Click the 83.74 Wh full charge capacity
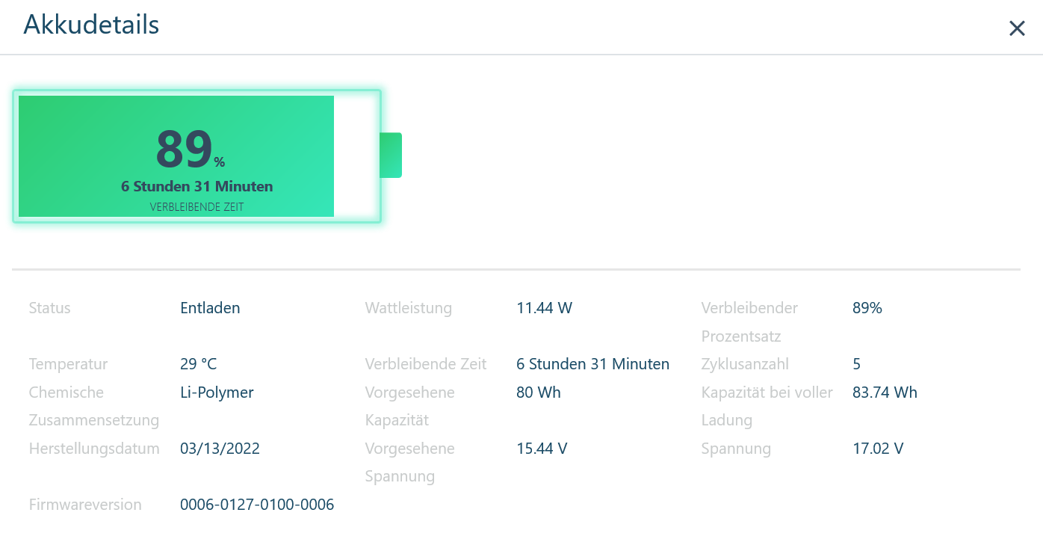1043x548 pixels. pyautogui.click(x=885, y=392)
